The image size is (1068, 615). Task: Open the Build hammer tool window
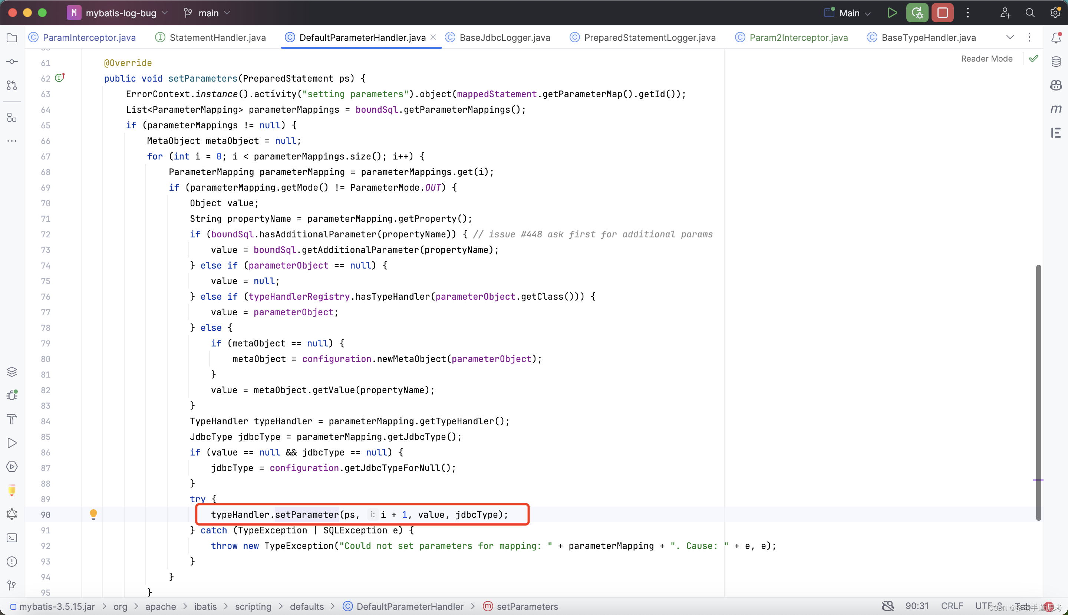coord(12,419)
